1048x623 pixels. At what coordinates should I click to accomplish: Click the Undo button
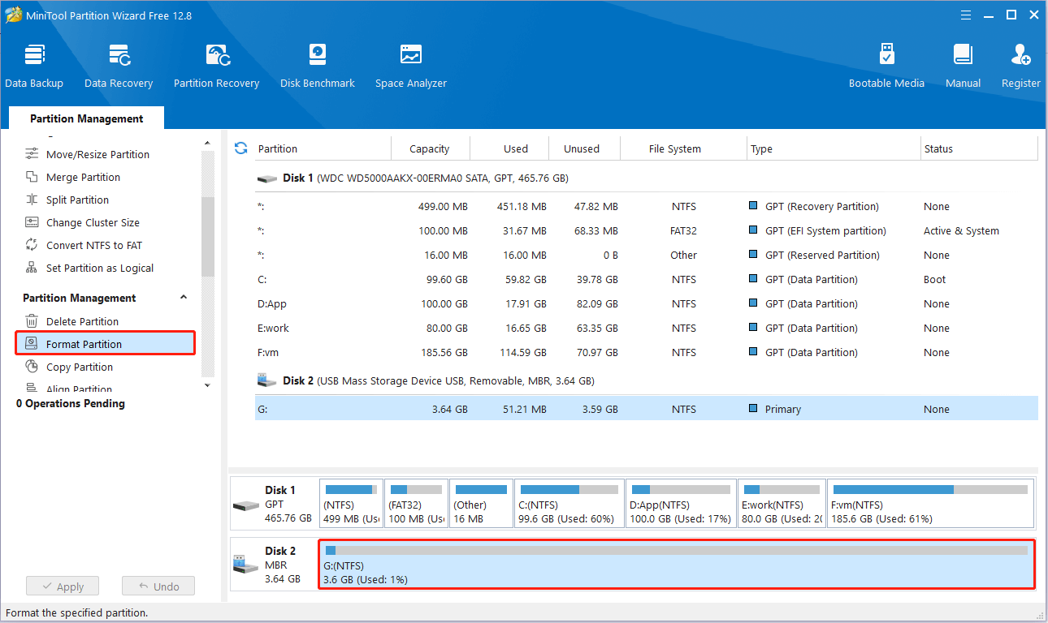pos(158,586)
